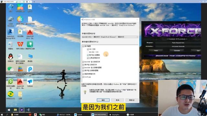This screenshot has height=116, width=207.
Task: Close the migrate custom settings dialog
Action: pos(137,20)
